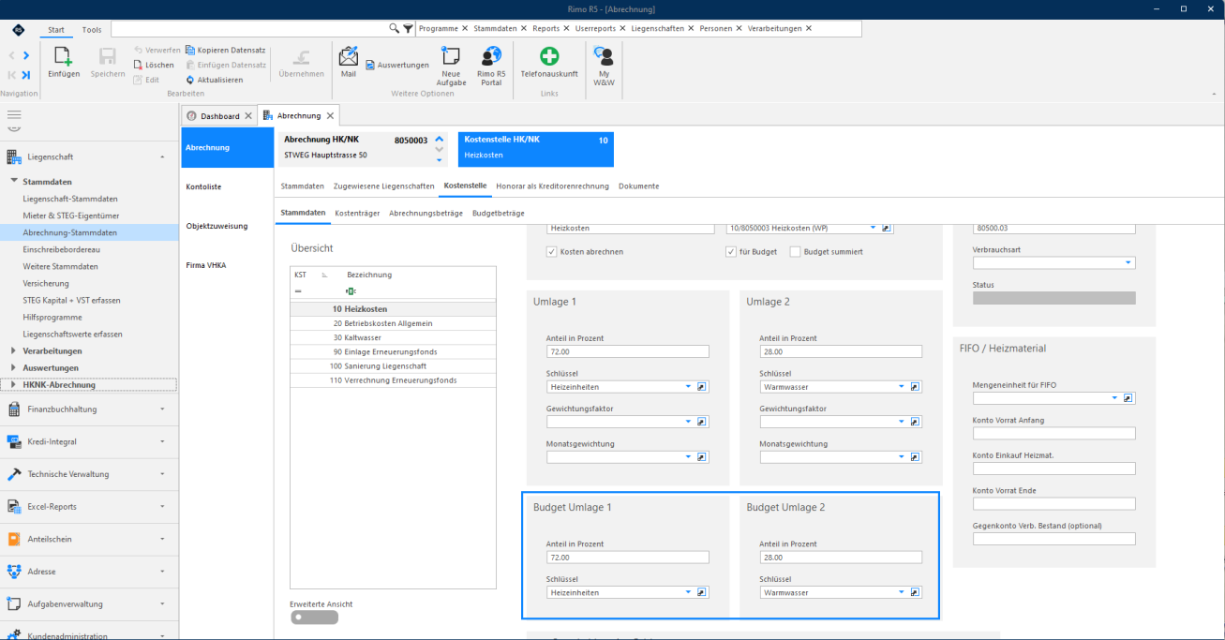Jump to last record navigation arrow
The height and width of the screenshot is (640, 1225).
pyautogui.click(x=25, y=75)
